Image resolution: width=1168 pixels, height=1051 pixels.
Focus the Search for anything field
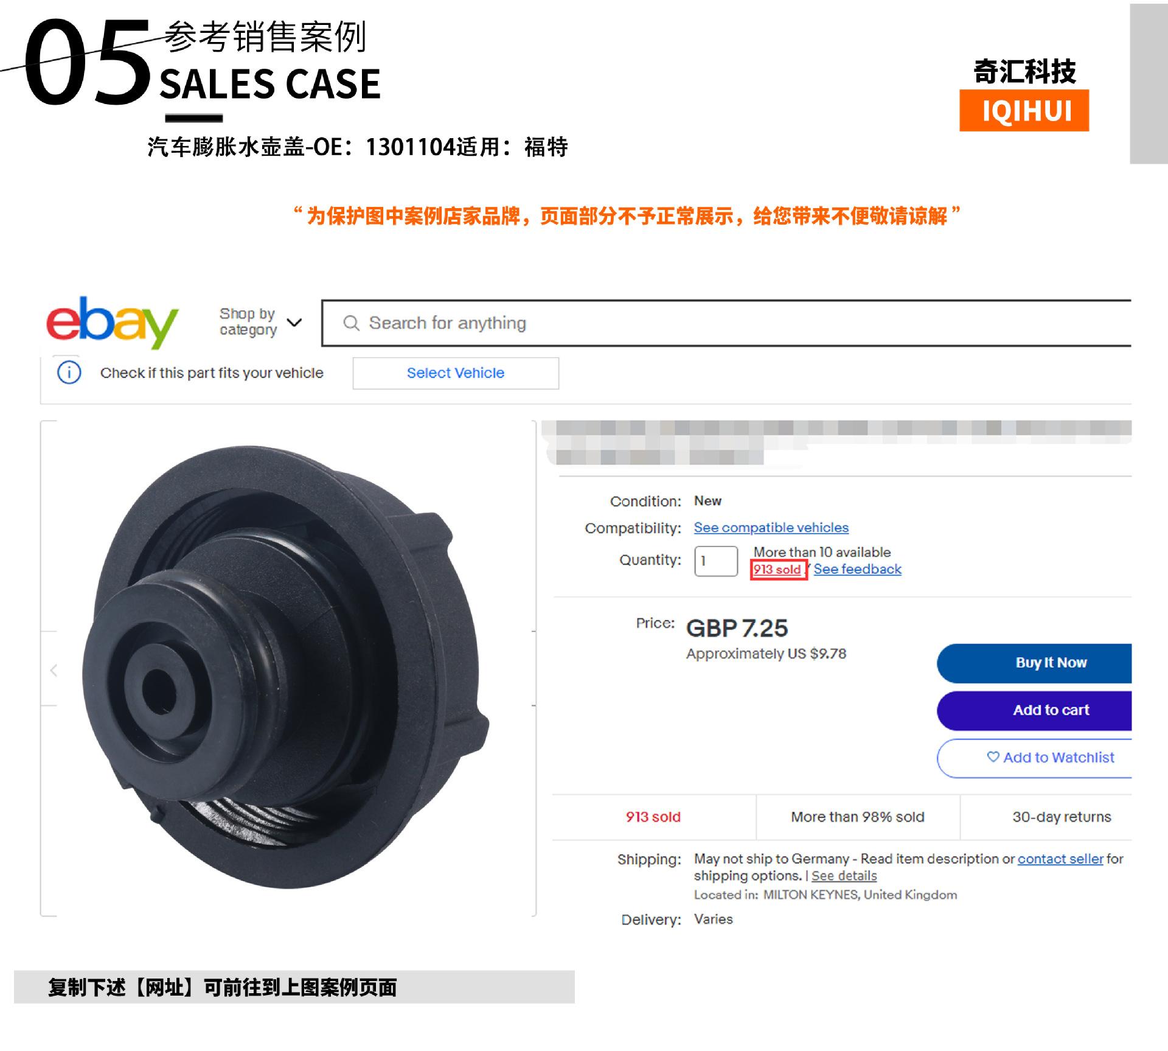click(x=726, y=323)
